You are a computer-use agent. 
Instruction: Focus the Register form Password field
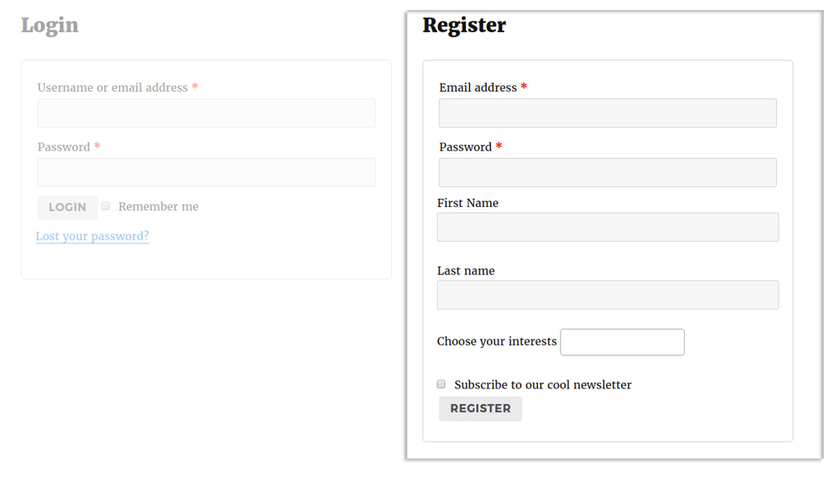coord(608,172)
